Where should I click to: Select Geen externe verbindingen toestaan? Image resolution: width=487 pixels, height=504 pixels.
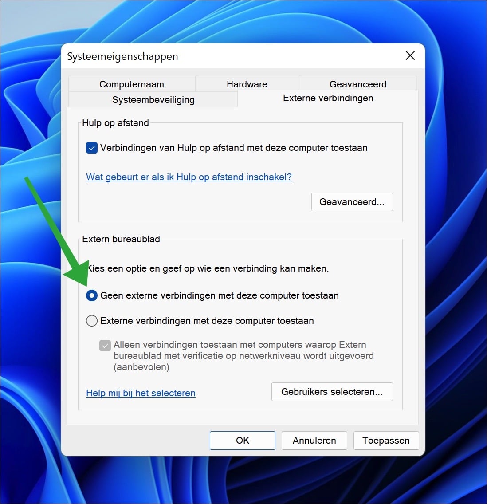point(91,295)
